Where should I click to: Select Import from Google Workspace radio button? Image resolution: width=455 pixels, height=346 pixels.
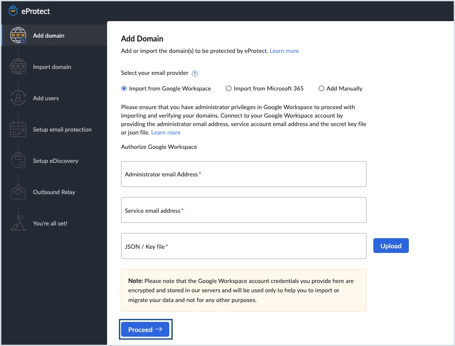pos(124,88)
